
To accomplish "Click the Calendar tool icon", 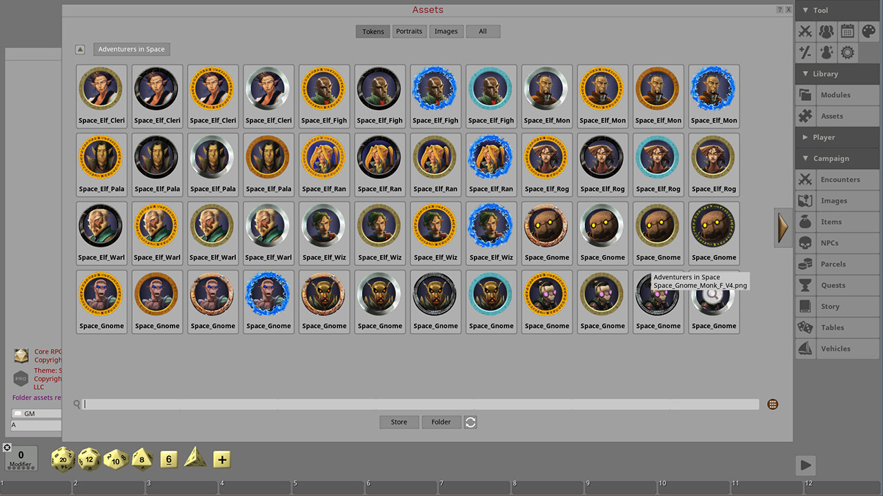I will tap(846, 31).
